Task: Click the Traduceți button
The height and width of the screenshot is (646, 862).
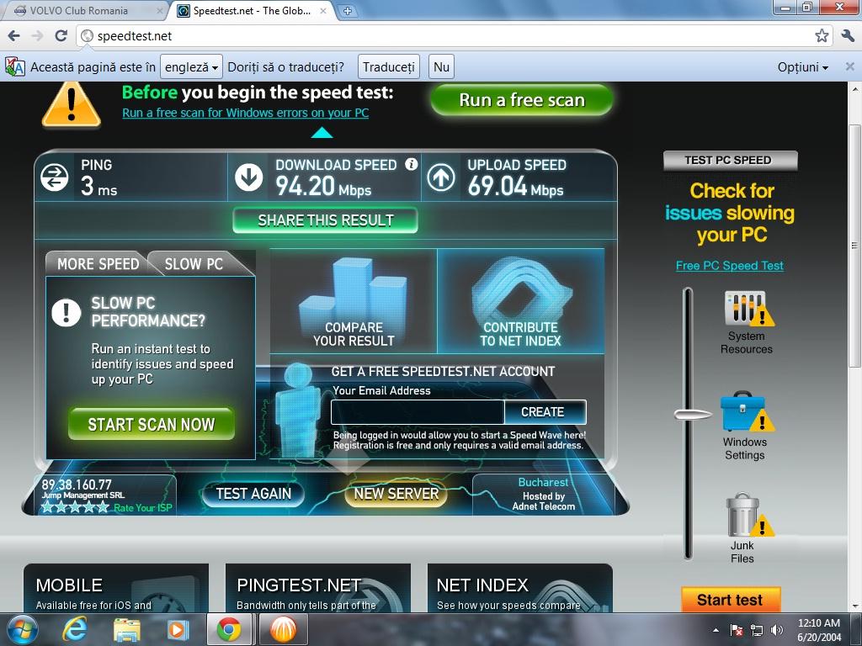Action: coord(389,67)
